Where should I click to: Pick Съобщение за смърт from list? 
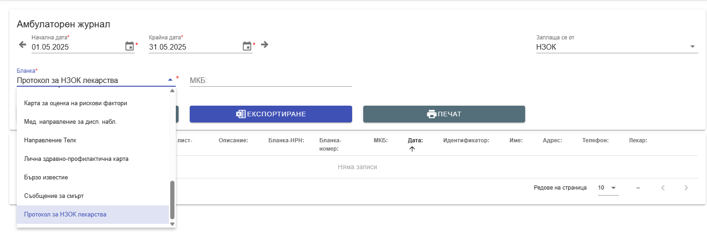coord(93,196)
